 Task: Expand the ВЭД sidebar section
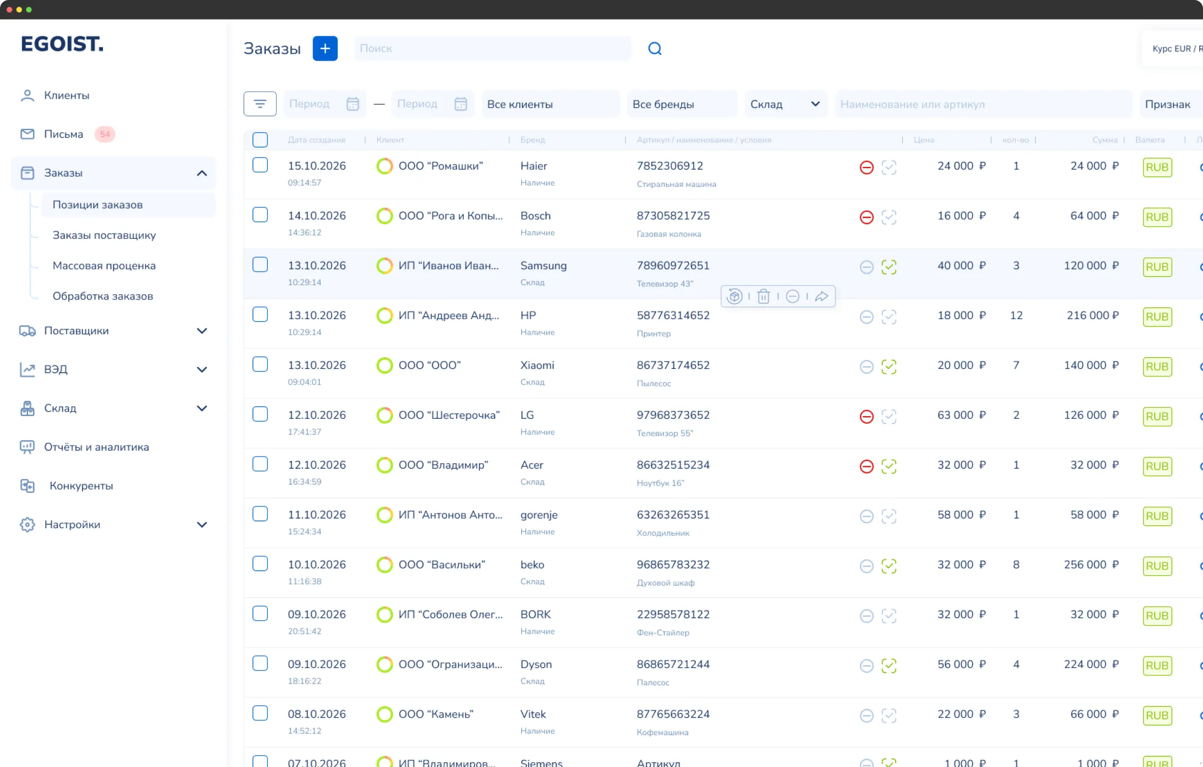(202, 370)
